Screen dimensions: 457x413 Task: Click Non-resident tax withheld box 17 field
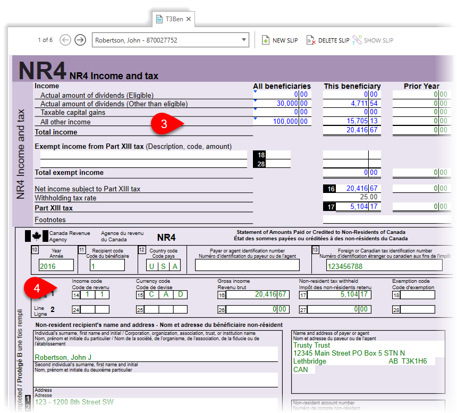pyautogui.click(x=339, y=294)
